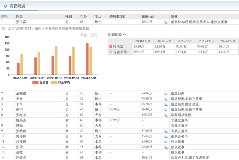Toggle 行业平均 series in chart legend
239x160 pixels.
60,82
